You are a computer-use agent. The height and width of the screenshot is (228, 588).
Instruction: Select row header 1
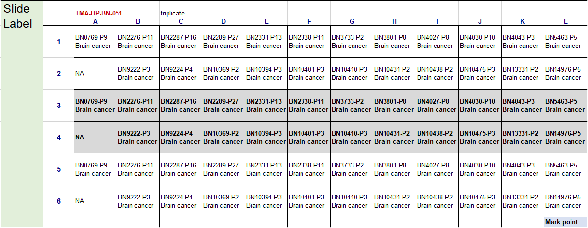(59, 42)
